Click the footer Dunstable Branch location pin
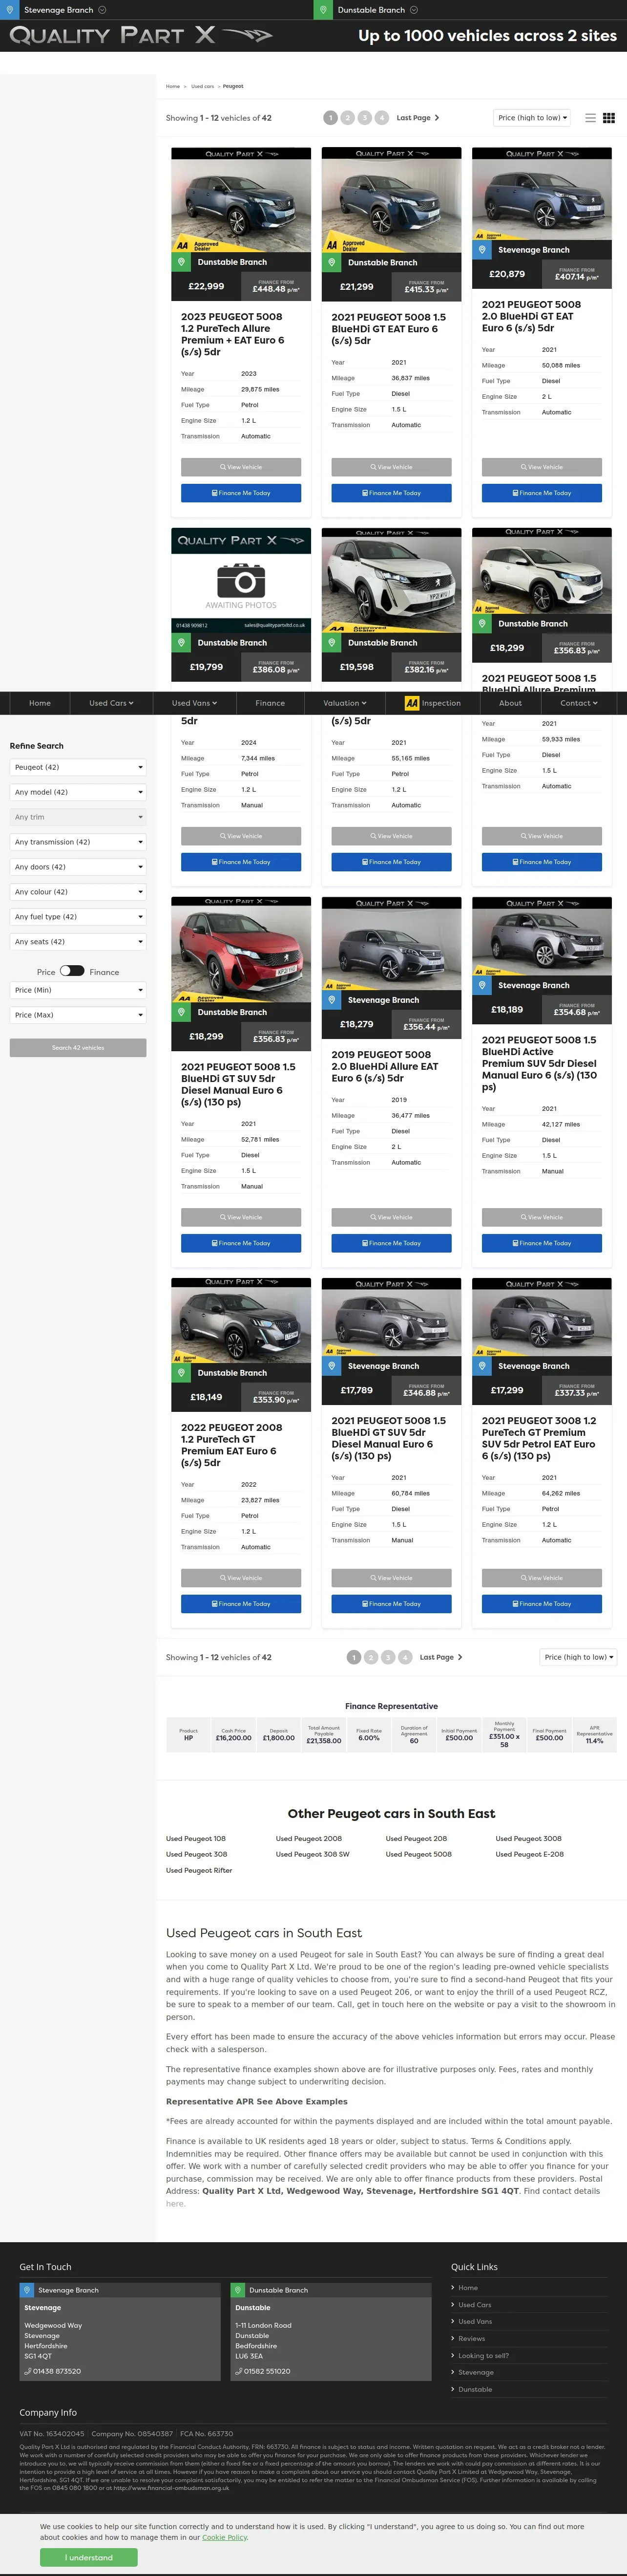This screenshot has height=2576, width=627. click(239, 2290)
